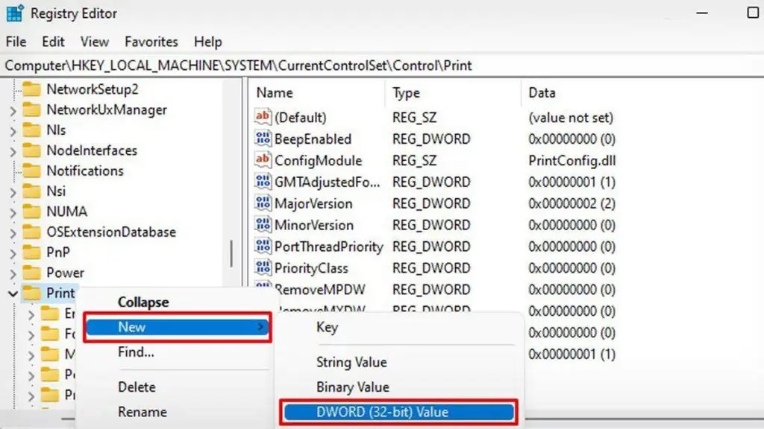Select Key in the New submenu

(327, 328)
